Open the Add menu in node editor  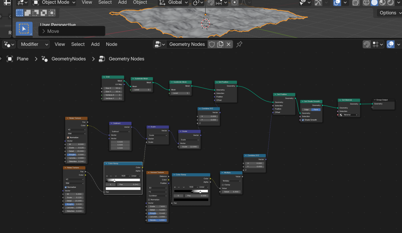tap(95, 44)
